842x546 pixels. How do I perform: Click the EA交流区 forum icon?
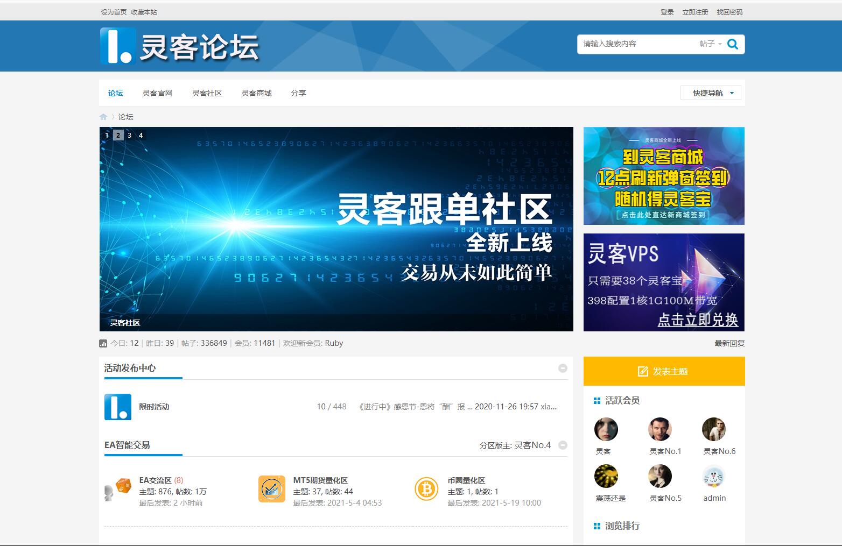pyautogui.click(x=118, y=489)
